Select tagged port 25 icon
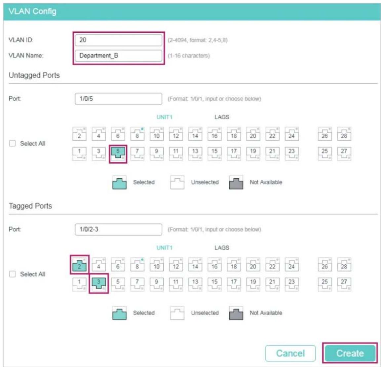 324,284
